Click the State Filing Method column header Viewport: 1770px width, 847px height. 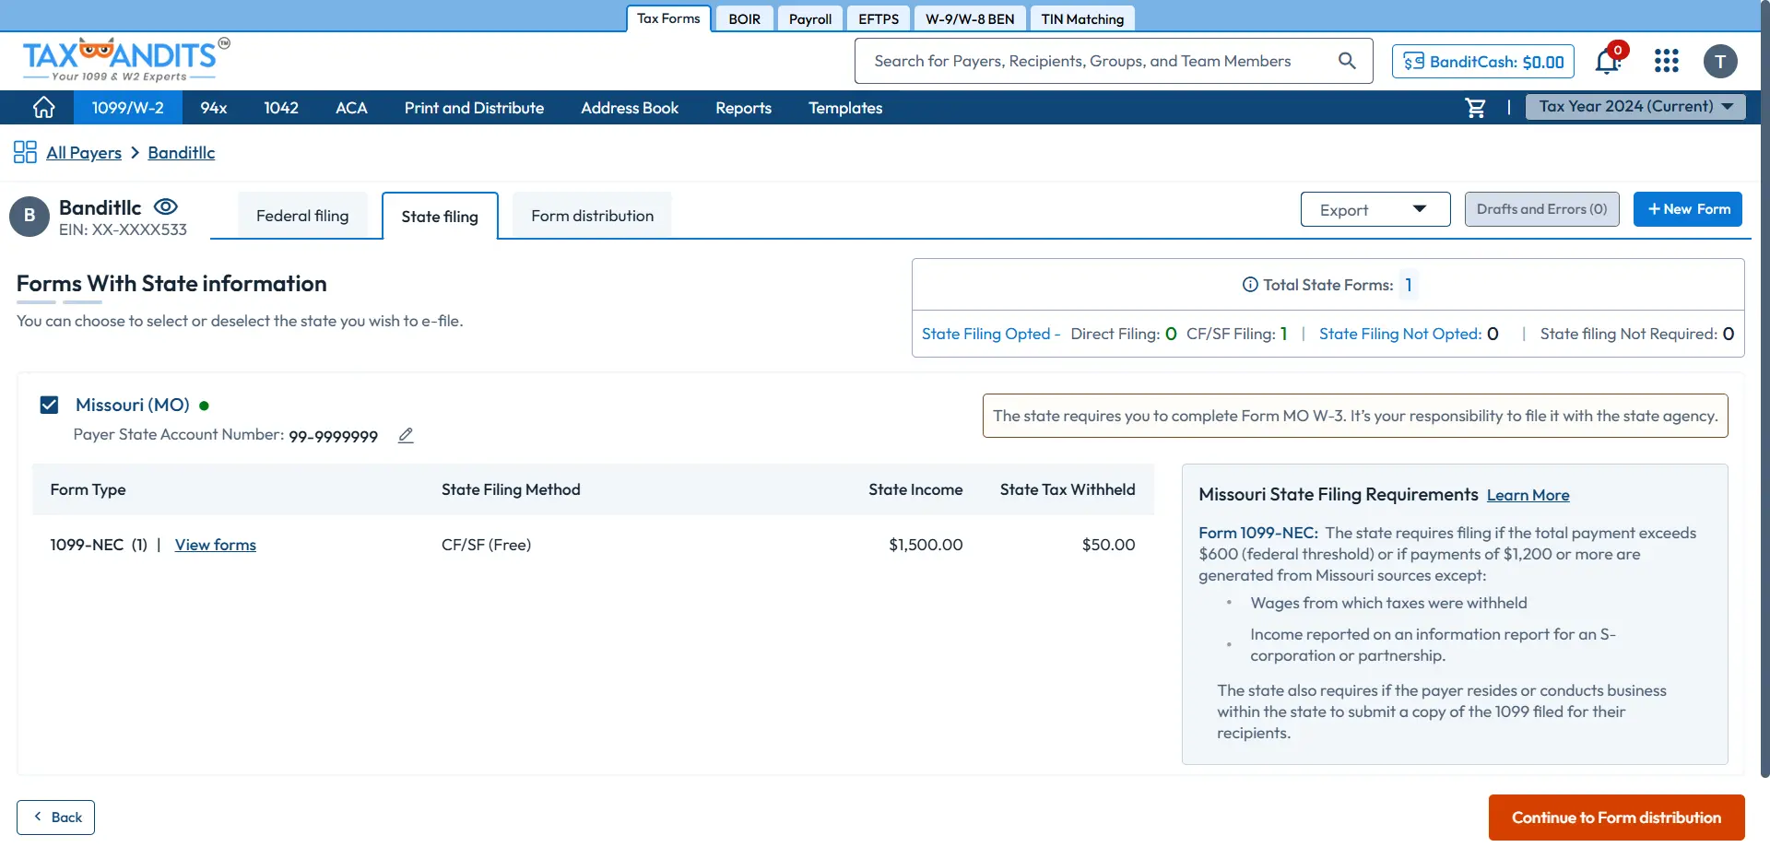click(511, 489)
